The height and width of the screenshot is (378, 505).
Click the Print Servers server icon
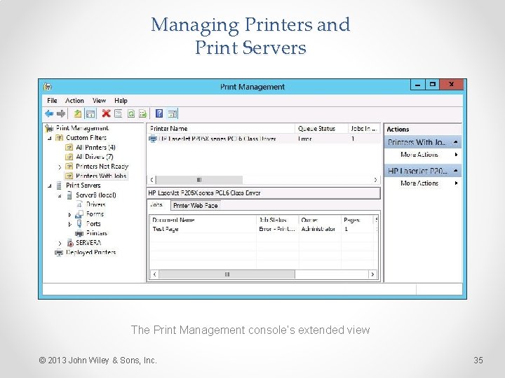pos(59,185)
